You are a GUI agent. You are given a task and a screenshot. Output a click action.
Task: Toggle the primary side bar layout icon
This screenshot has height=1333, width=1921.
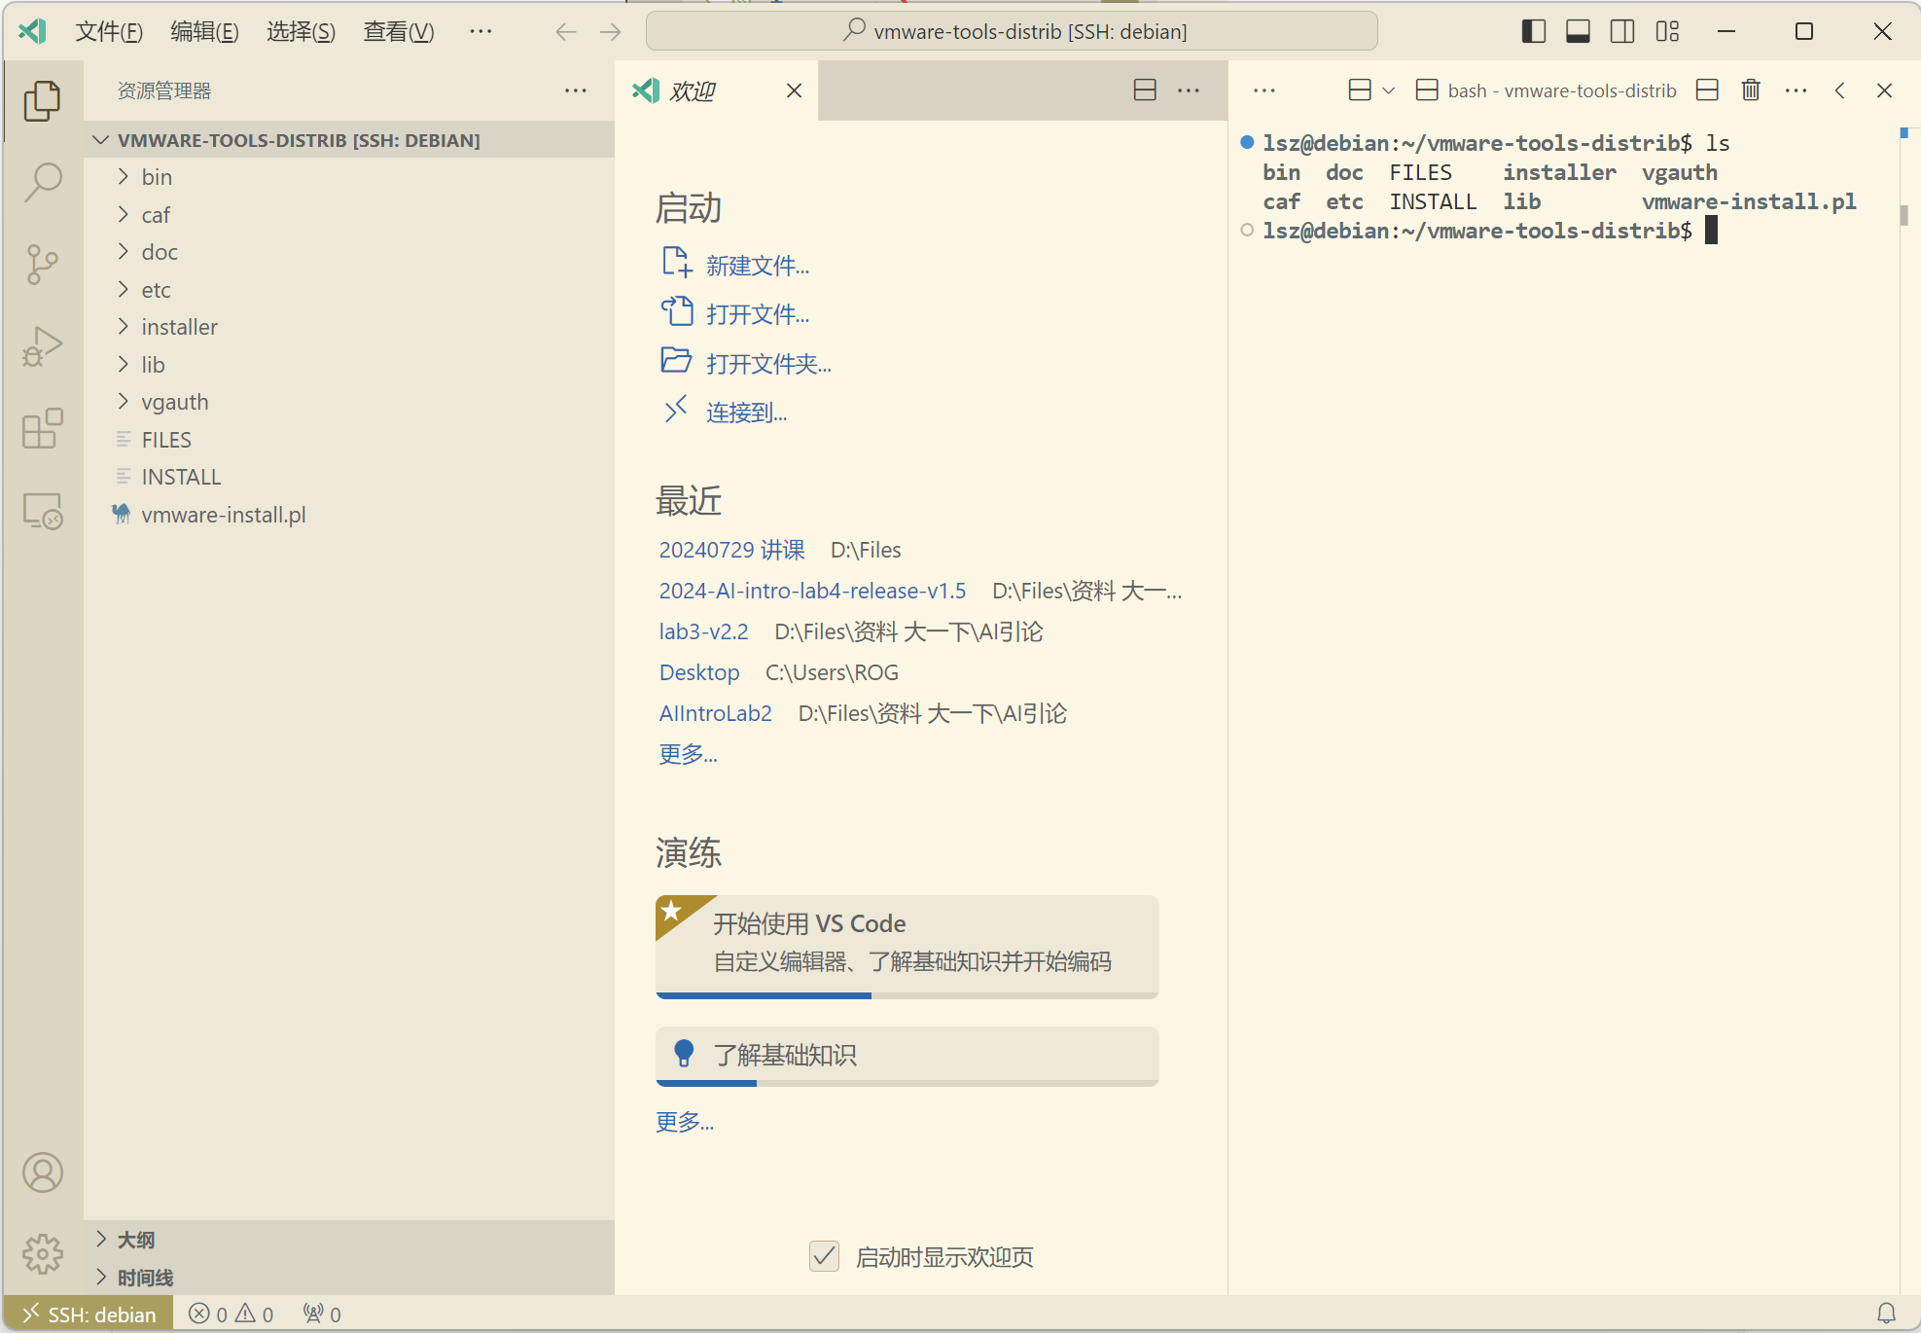click(1534, 31)
